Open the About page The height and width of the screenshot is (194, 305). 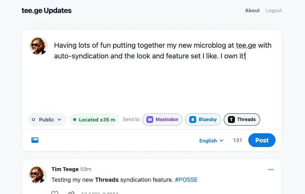point(252,10)
